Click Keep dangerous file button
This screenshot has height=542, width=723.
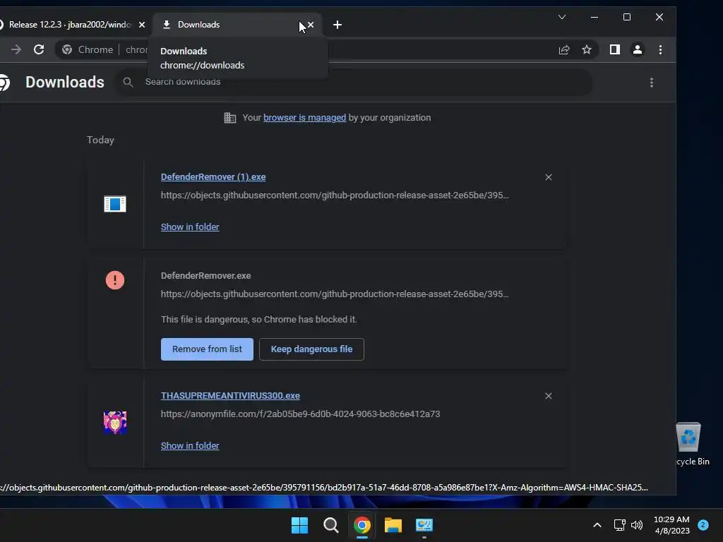[x=311, y=349]
